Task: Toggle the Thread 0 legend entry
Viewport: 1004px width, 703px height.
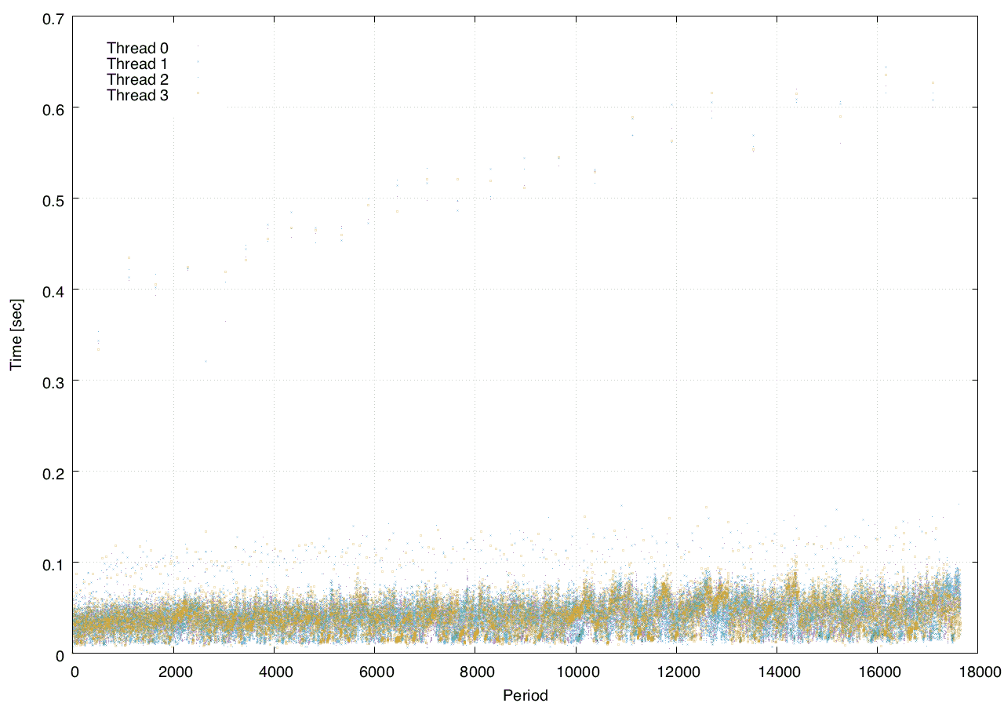Action: pos(137,49)
